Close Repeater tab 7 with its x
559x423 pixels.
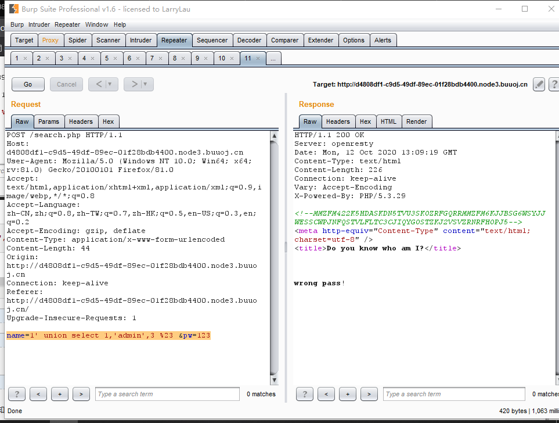pyautogui.click(x=160, y=59)
